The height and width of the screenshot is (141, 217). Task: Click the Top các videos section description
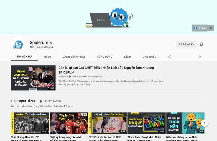(x=42, y=106)
